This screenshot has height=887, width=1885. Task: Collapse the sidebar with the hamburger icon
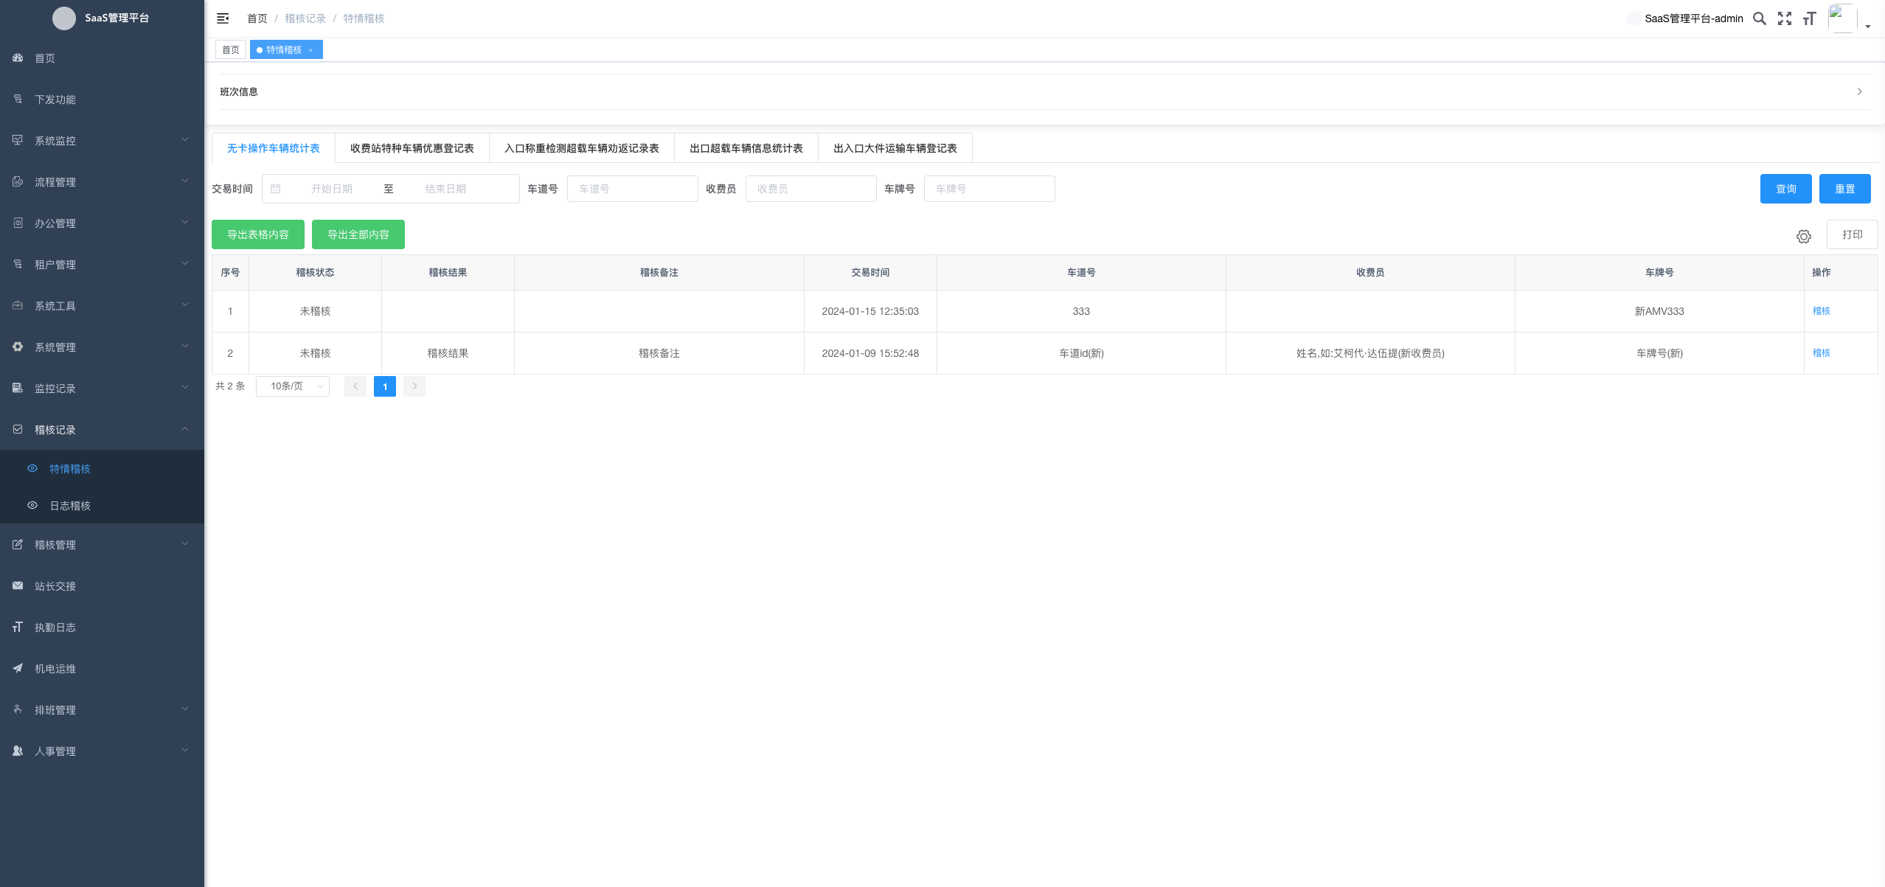coord(223,18)
